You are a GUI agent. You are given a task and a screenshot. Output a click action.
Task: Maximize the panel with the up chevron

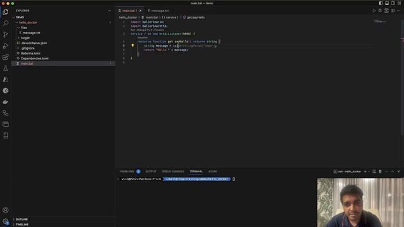(393, 172)
